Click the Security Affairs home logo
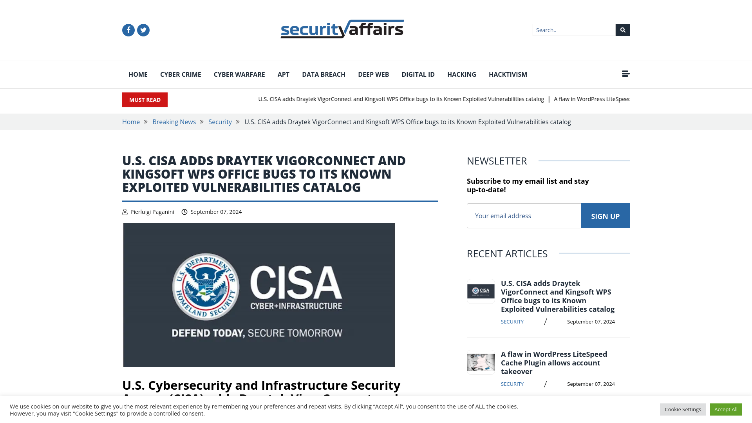The image size is (752, 423). (342, 29)
